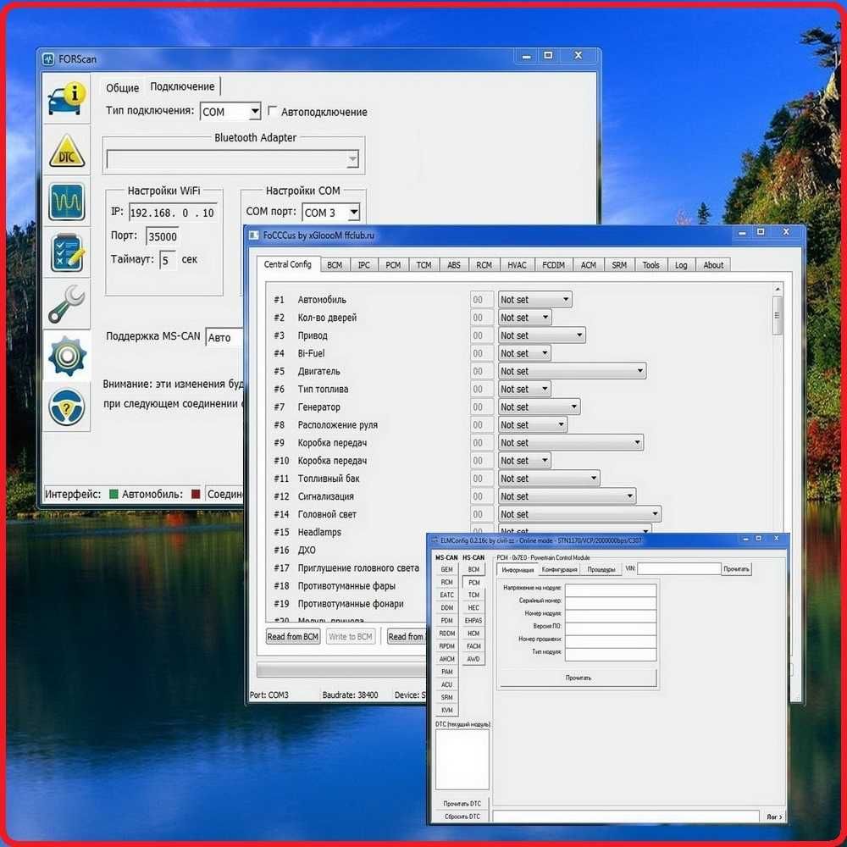Click the Port: COM3 status text
The width and height of the screenshot is (847, 847).
click(269, 695)
